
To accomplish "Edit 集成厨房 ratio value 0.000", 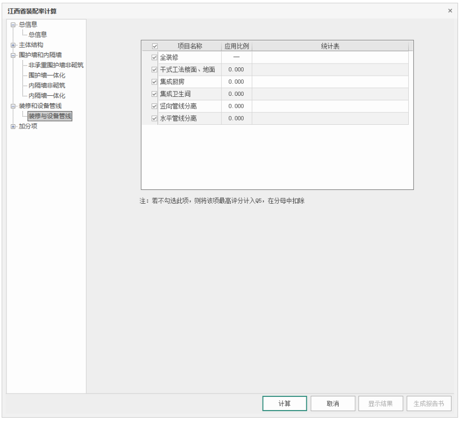I will pyautogui.click(x=236, y=82).
